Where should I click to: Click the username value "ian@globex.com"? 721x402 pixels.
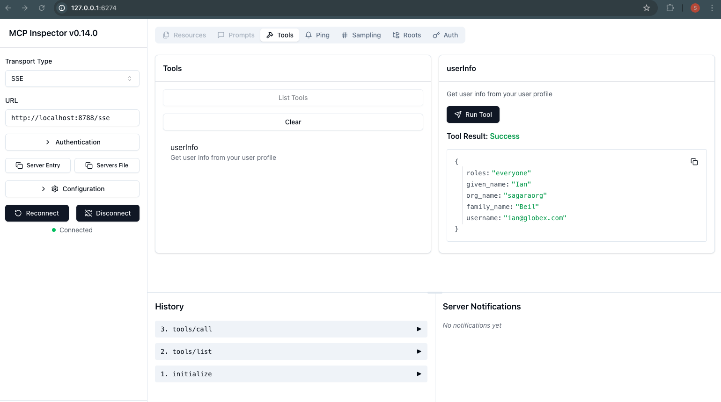535,218
